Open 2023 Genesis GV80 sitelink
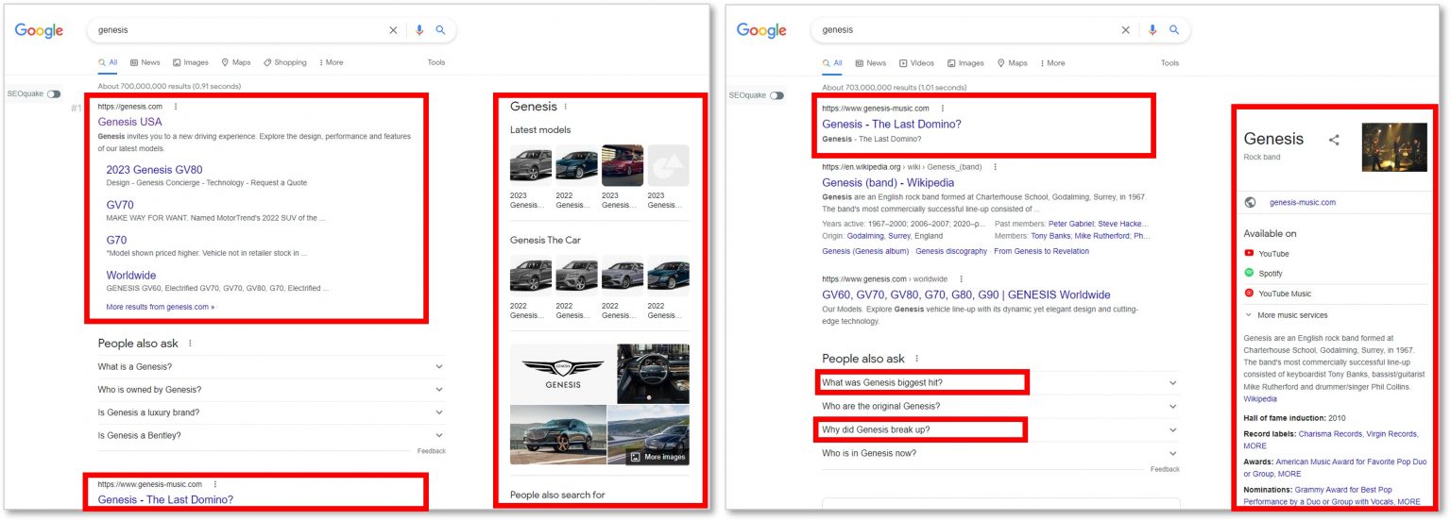 coord(154,170)
